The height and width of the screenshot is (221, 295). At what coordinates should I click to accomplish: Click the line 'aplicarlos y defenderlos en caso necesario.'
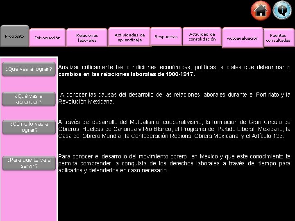point(113,170)
